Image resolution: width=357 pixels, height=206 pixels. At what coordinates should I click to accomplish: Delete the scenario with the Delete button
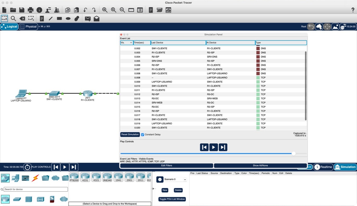[x=178, y=190]
